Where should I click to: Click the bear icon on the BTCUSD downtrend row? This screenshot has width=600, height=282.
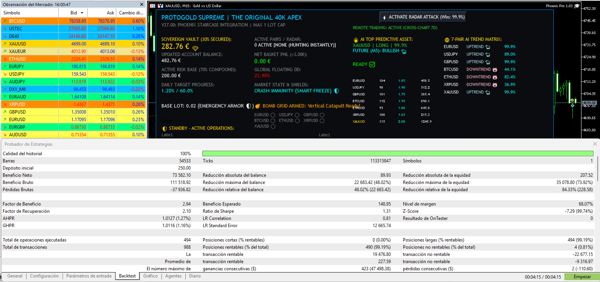tap(495, 70)
